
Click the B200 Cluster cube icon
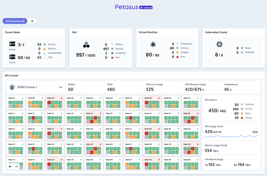[x=12, y=87]
